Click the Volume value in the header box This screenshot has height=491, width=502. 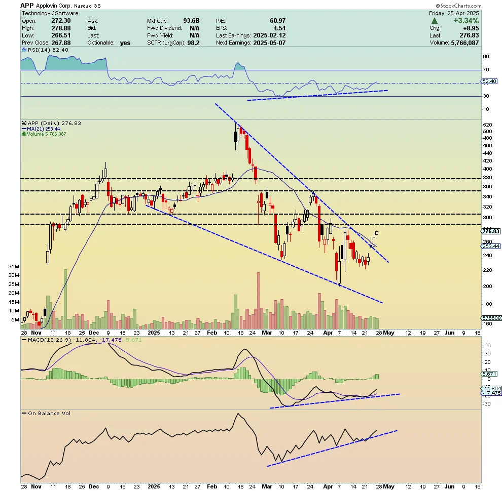465,43
